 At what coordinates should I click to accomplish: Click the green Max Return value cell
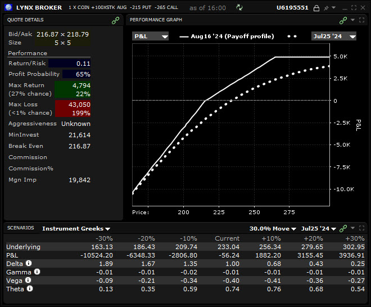72,89
